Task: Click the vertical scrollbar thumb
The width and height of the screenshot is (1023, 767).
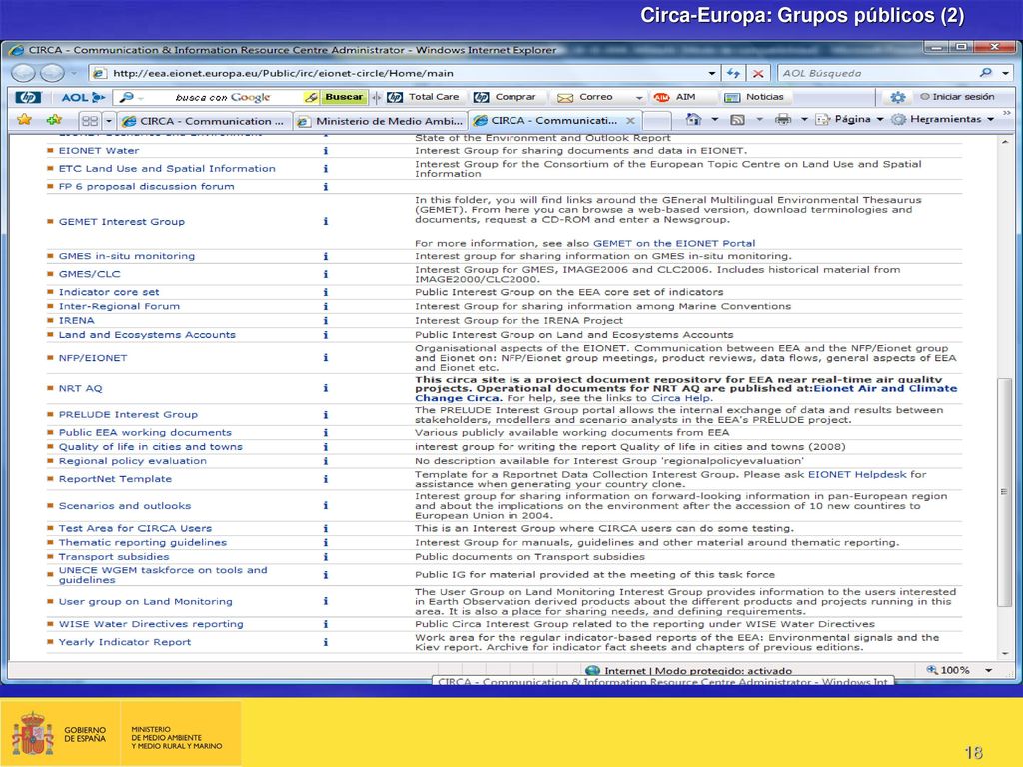Action: pyautogui.click(x=1005, y=491)
